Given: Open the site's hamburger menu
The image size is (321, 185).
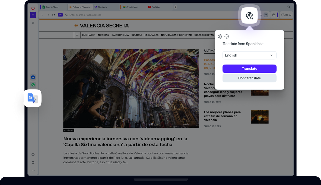Looking at the screenshot, I should [x=77, y=35].
